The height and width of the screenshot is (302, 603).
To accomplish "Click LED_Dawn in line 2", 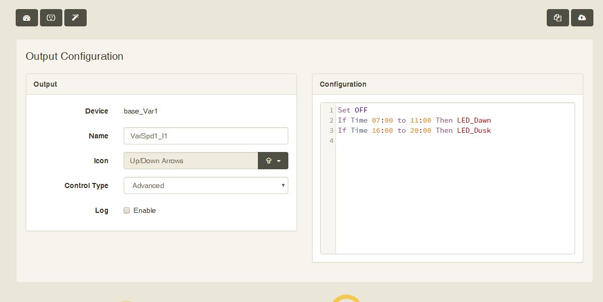I will [474, 121].
